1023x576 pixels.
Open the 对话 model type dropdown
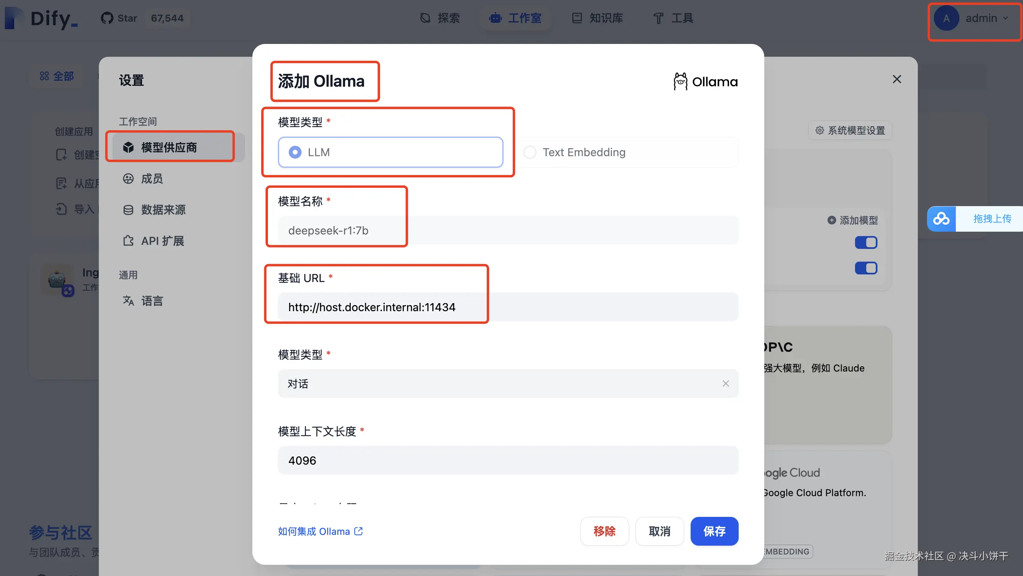[x=496, y=383]
